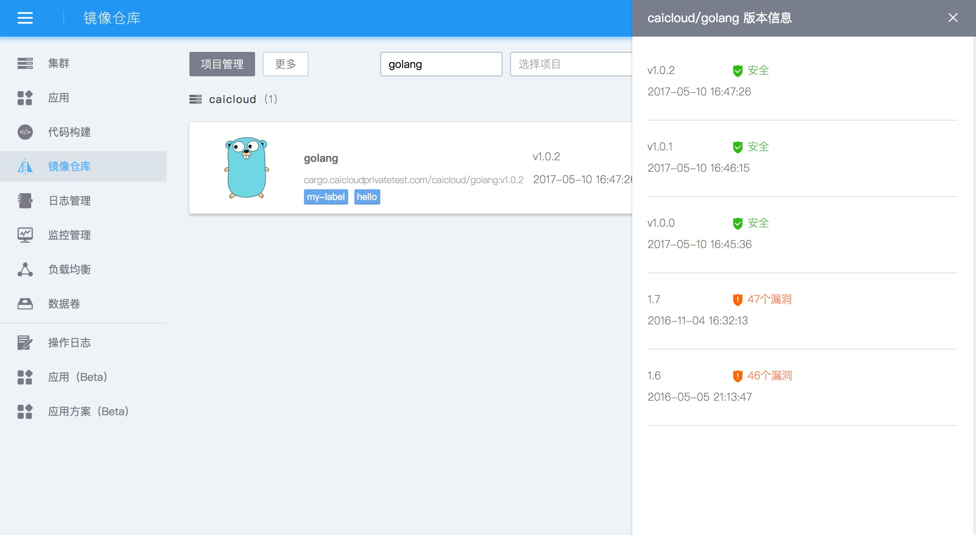Open 应用方案 (Beta) menu item
The width and height of the screenshot is (976, 535).
[x=88, y=411]
